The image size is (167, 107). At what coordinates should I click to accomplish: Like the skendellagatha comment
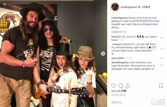click(162, 65)
